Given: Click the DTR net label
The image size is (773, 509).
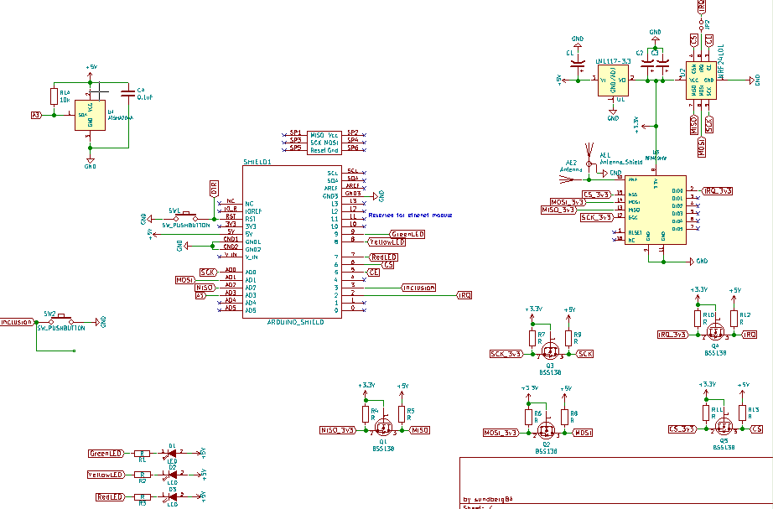Looking at the screenshot, I should (214, 190).
